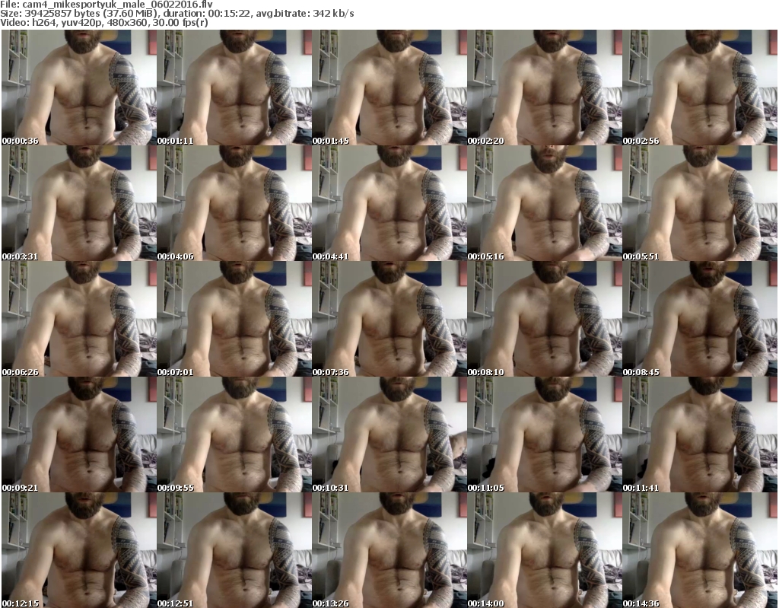Open the thumbnail marked 00:07:36
The width and height of the screenshot is (779, 608).
point(389,319)
